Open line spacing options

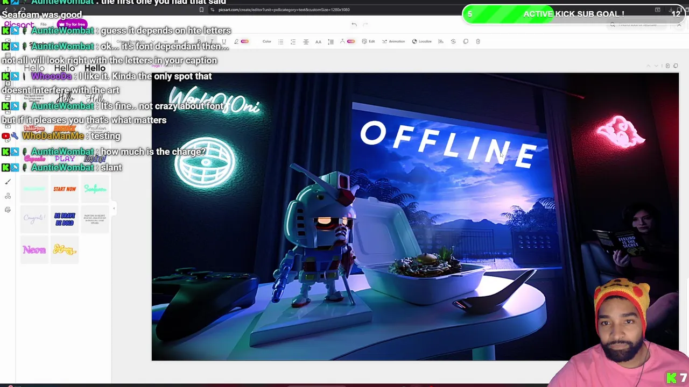(331, 41)
